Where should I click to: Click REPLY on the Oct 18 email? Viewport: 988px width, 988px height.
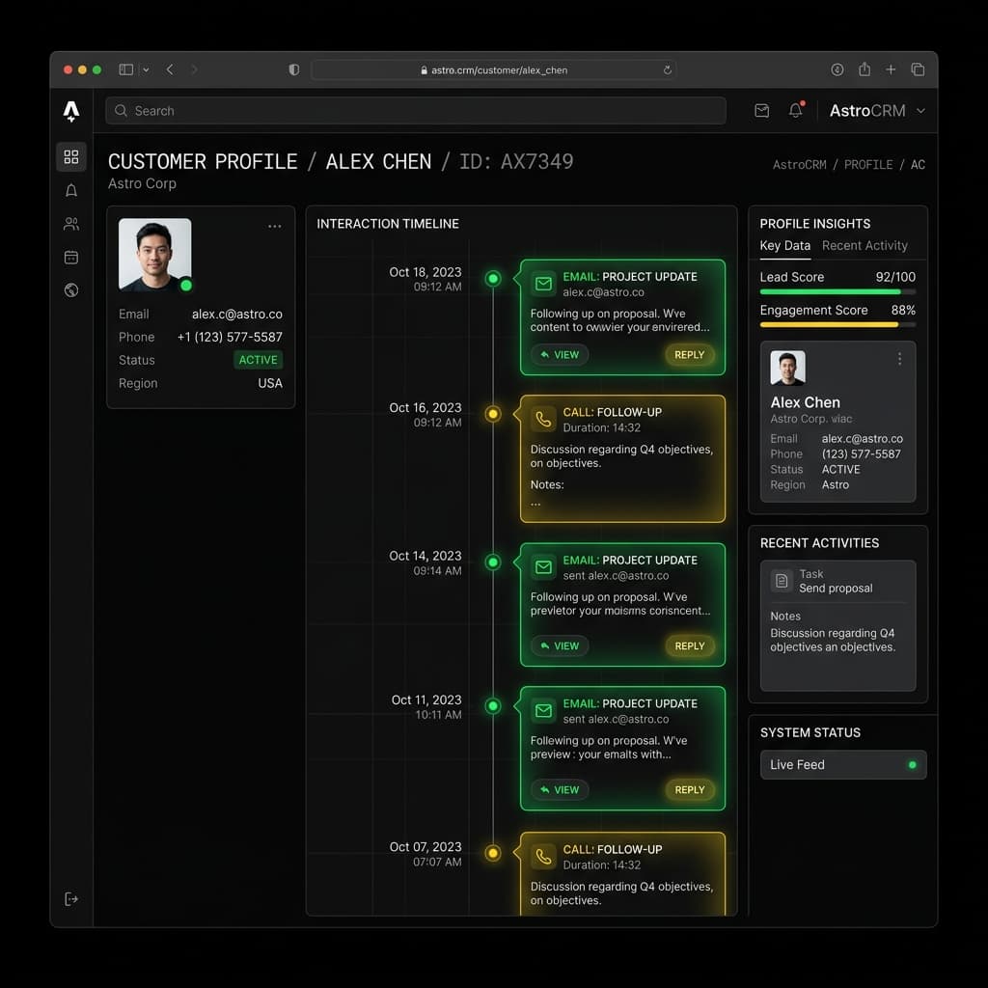[689, 355]
